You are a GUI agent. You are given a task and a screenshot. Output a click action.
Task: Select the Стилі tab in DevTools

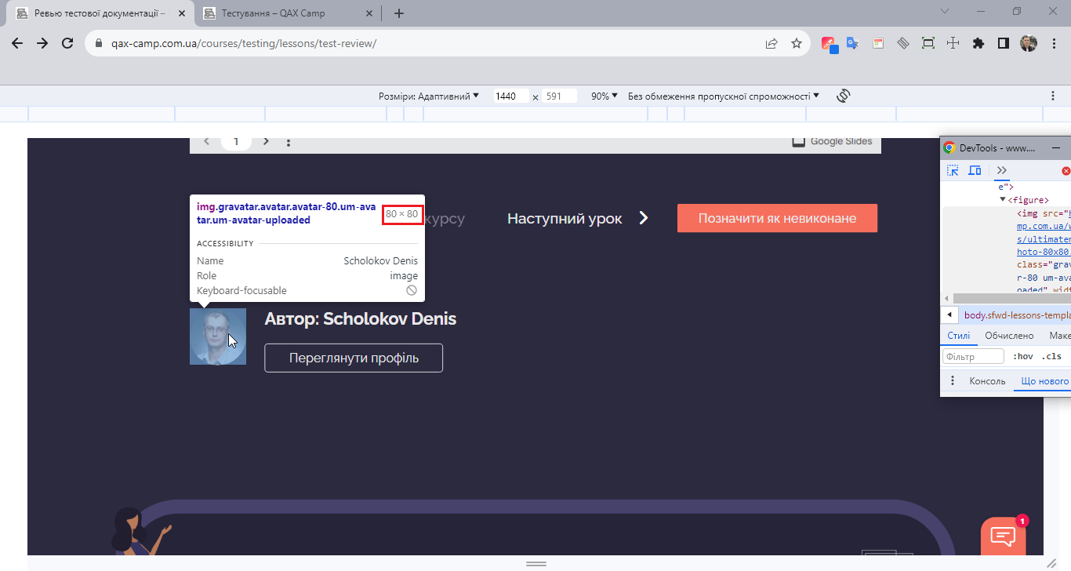(958, 336)
